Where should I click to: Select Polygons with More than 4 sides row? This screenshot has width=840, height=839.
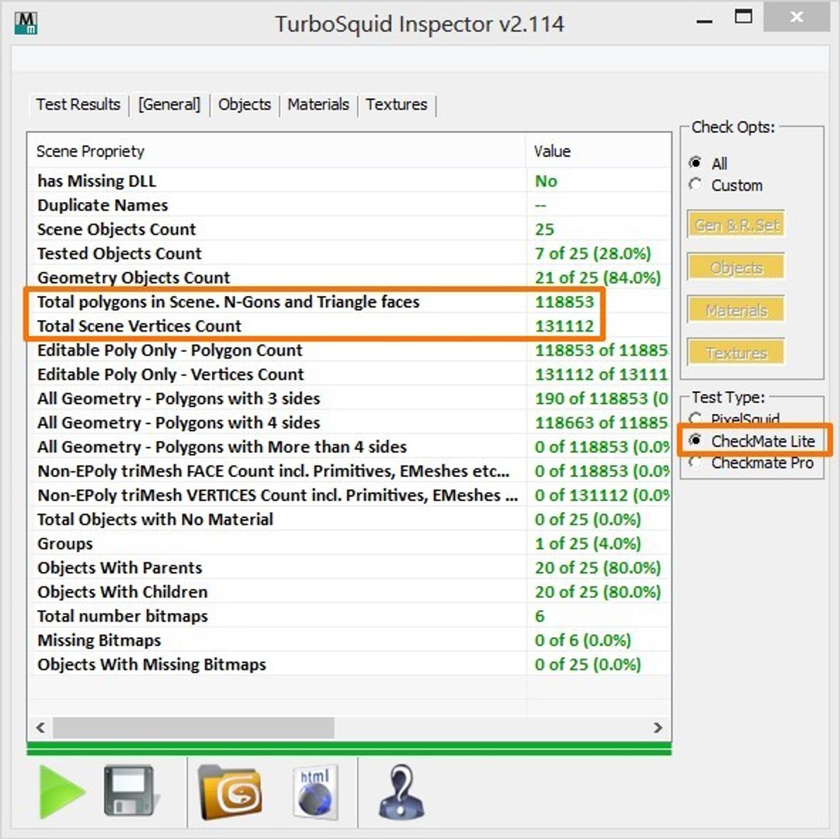[349, 447]
